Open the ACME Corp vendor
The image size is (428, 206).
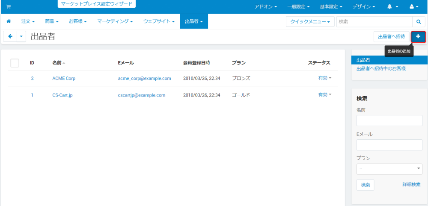(64, 79)
